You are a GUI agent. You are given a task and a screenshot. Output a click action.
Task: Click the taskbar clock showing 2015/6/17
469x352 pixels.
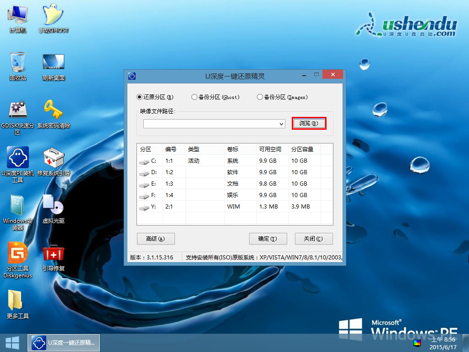(442, 342)
